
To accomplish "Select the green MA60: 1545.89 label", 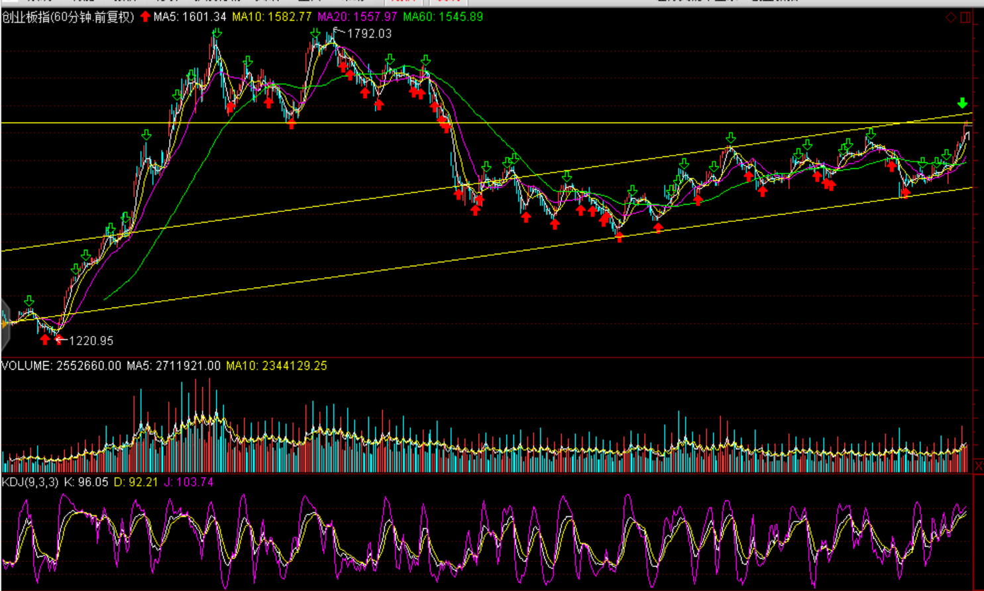I will click(x=443, y=17).
